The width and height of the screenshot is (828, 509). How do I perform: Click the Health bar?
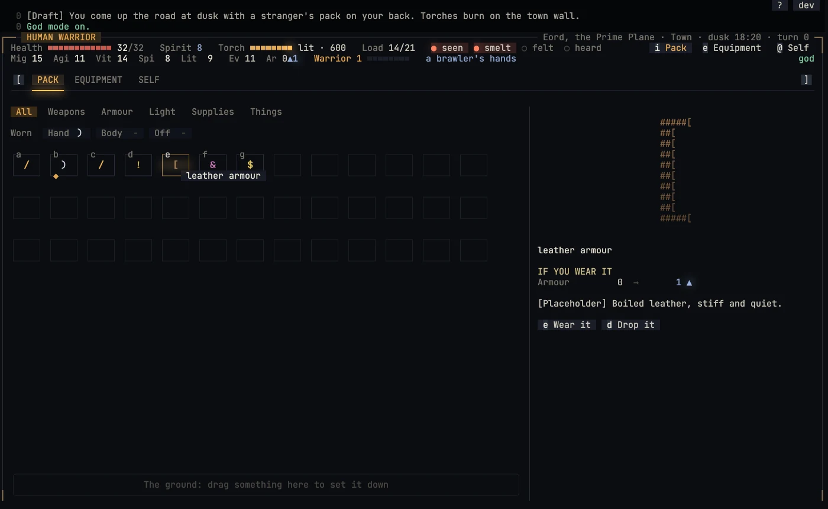(x=79, y=48)
